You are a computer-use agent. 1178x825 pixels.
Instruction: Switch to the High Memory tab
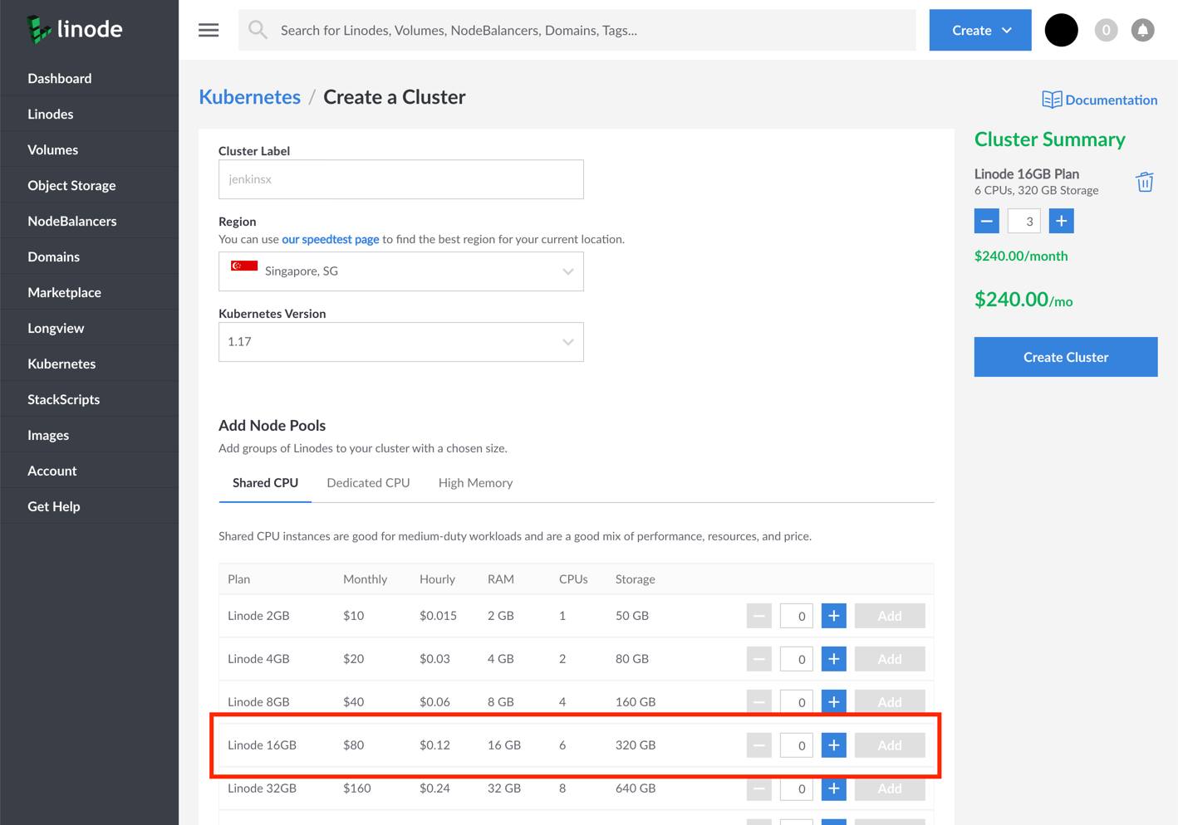pos(475,483)
